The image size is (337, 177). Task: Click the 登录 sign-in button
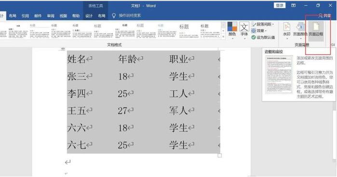(280, 5)
